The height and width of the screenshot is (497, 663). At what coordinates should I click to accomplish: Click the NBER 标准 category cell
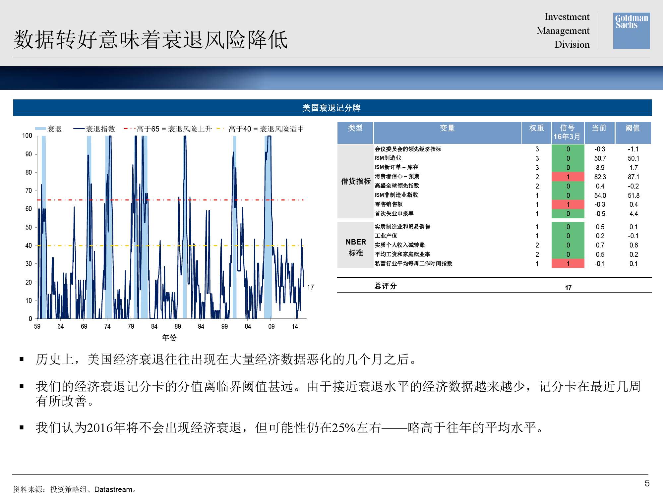click(356, 247)
